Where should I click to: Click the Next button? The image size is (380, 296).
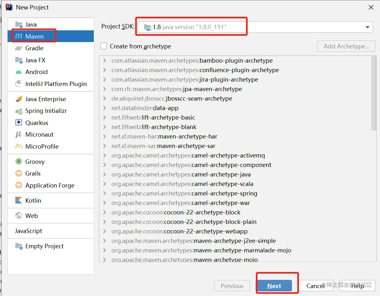[274, 286]
